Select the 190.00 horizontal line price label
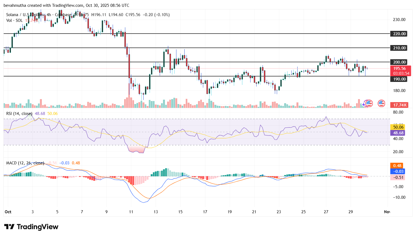Viewport: 416px width, 237px height. [x=399, y=79]
